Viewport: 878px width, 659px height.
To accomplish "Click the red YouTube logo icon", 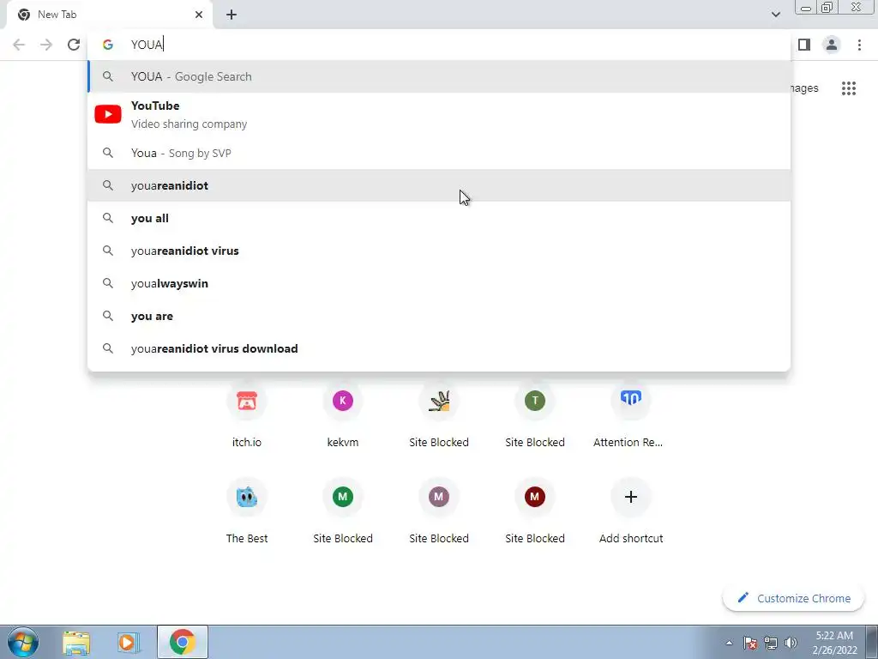I will pyautogui.click(x=108, y=114).
